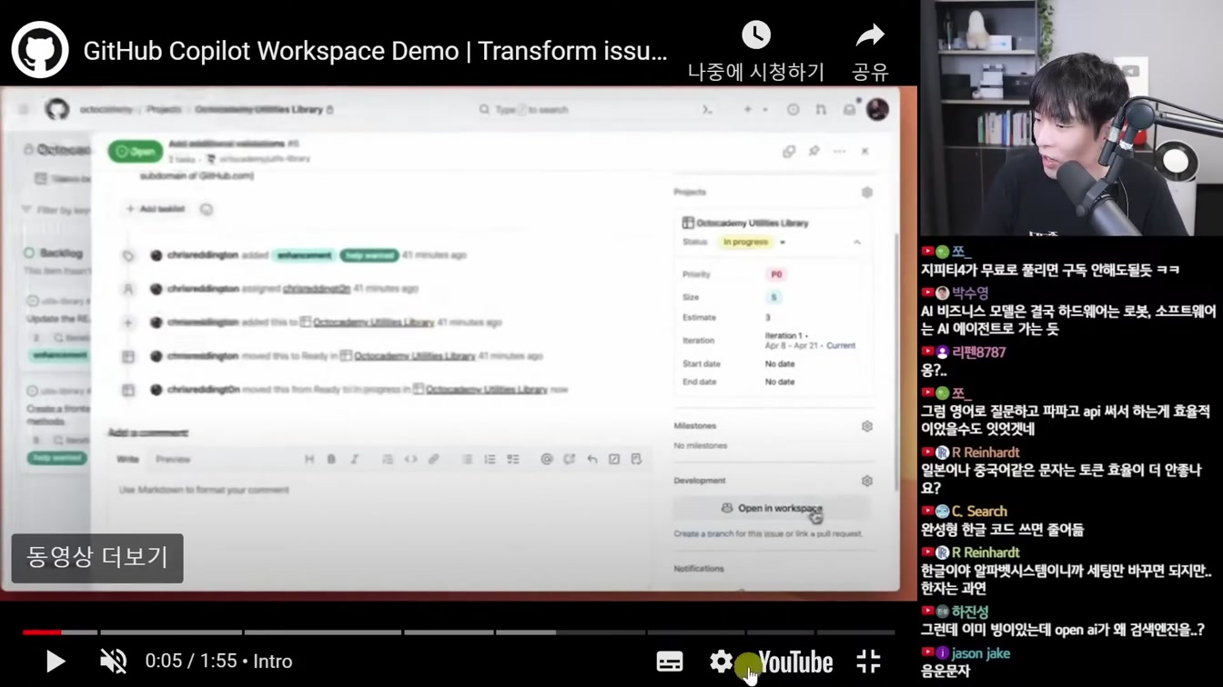
Task: Open the Development section gear
Action: [x=867, y=481]
